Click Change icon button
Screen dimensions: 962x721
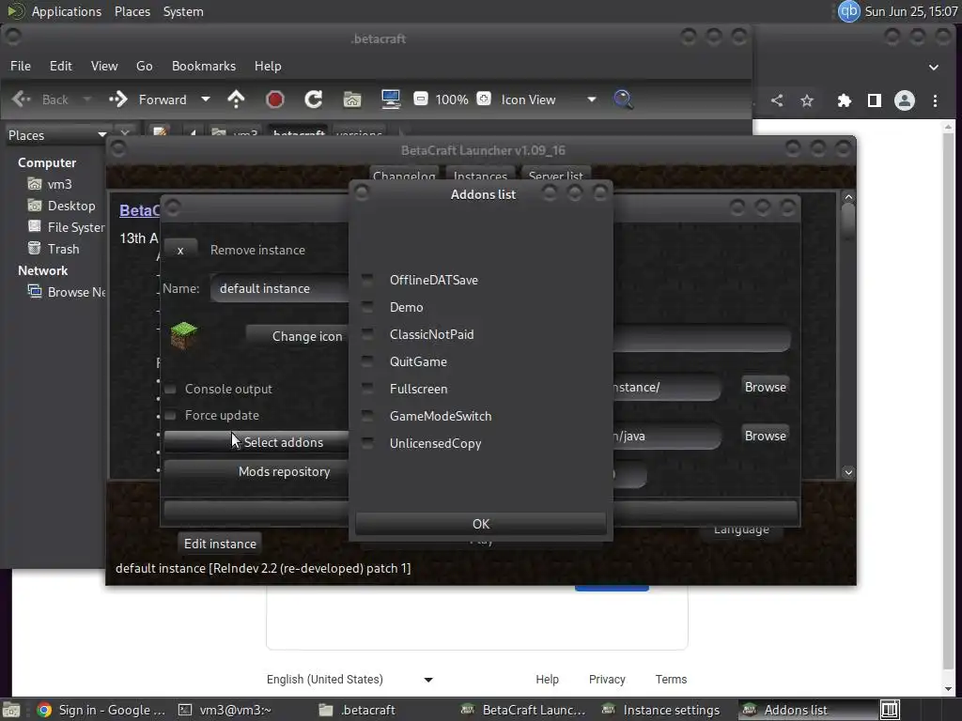coord(298,336)
